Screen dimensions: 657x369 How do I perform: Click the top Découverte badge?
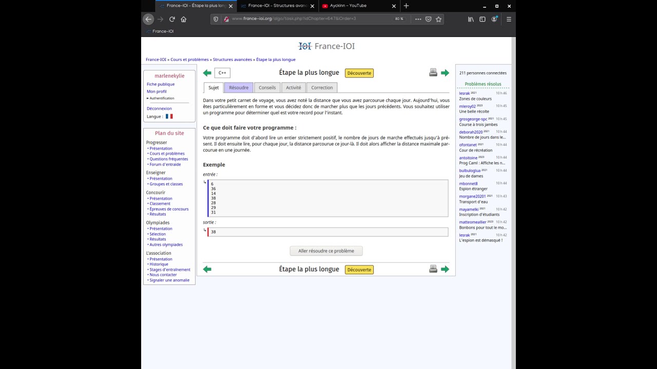click(x=359, y=73)
